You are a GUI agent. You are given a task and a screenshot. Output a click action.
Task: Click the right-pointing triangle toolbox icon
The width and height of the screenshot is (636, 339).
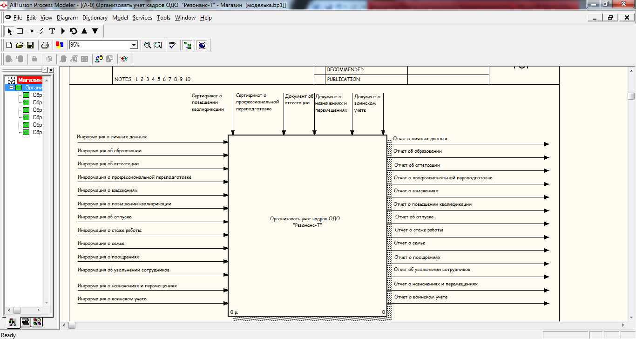63,31
